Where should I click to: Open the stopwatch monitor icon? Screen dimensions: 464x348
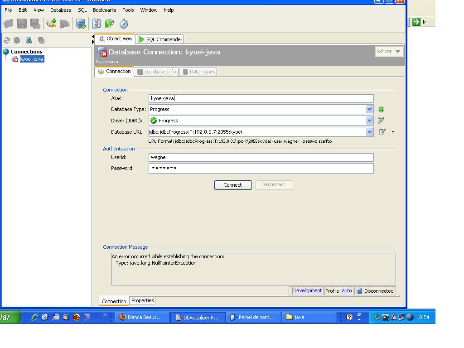point(124,24)
